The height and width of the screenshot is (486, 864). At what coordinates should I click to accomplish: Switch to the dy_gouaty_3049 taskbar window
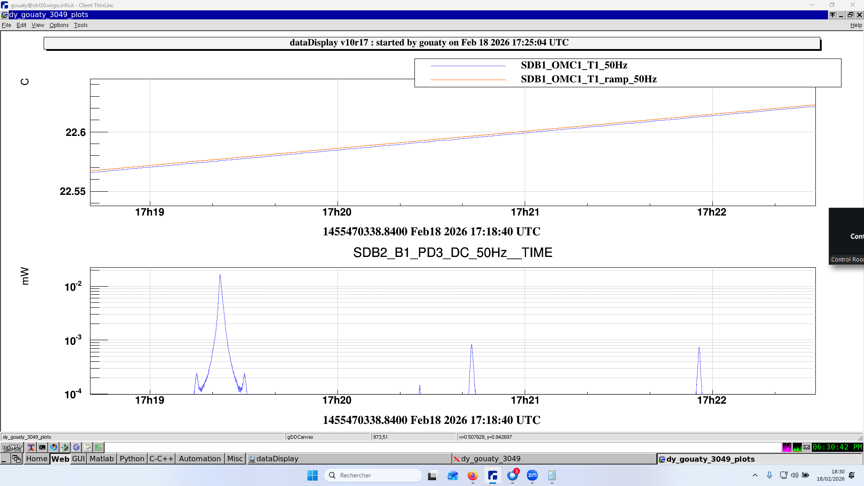(x=490, y=459)
